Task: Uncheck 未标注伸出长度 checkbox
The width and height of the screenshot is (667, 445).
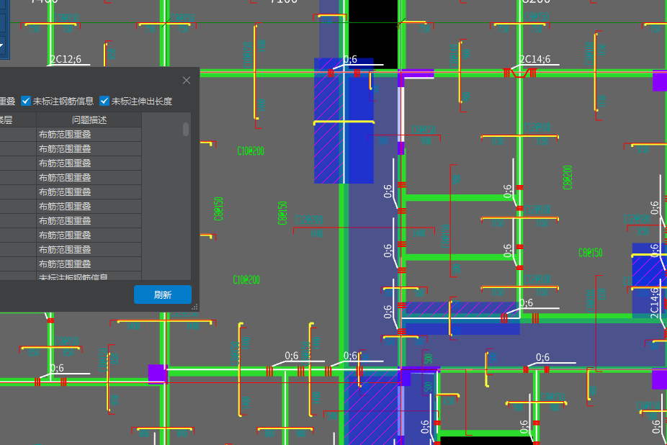Action: click(104, 101)
